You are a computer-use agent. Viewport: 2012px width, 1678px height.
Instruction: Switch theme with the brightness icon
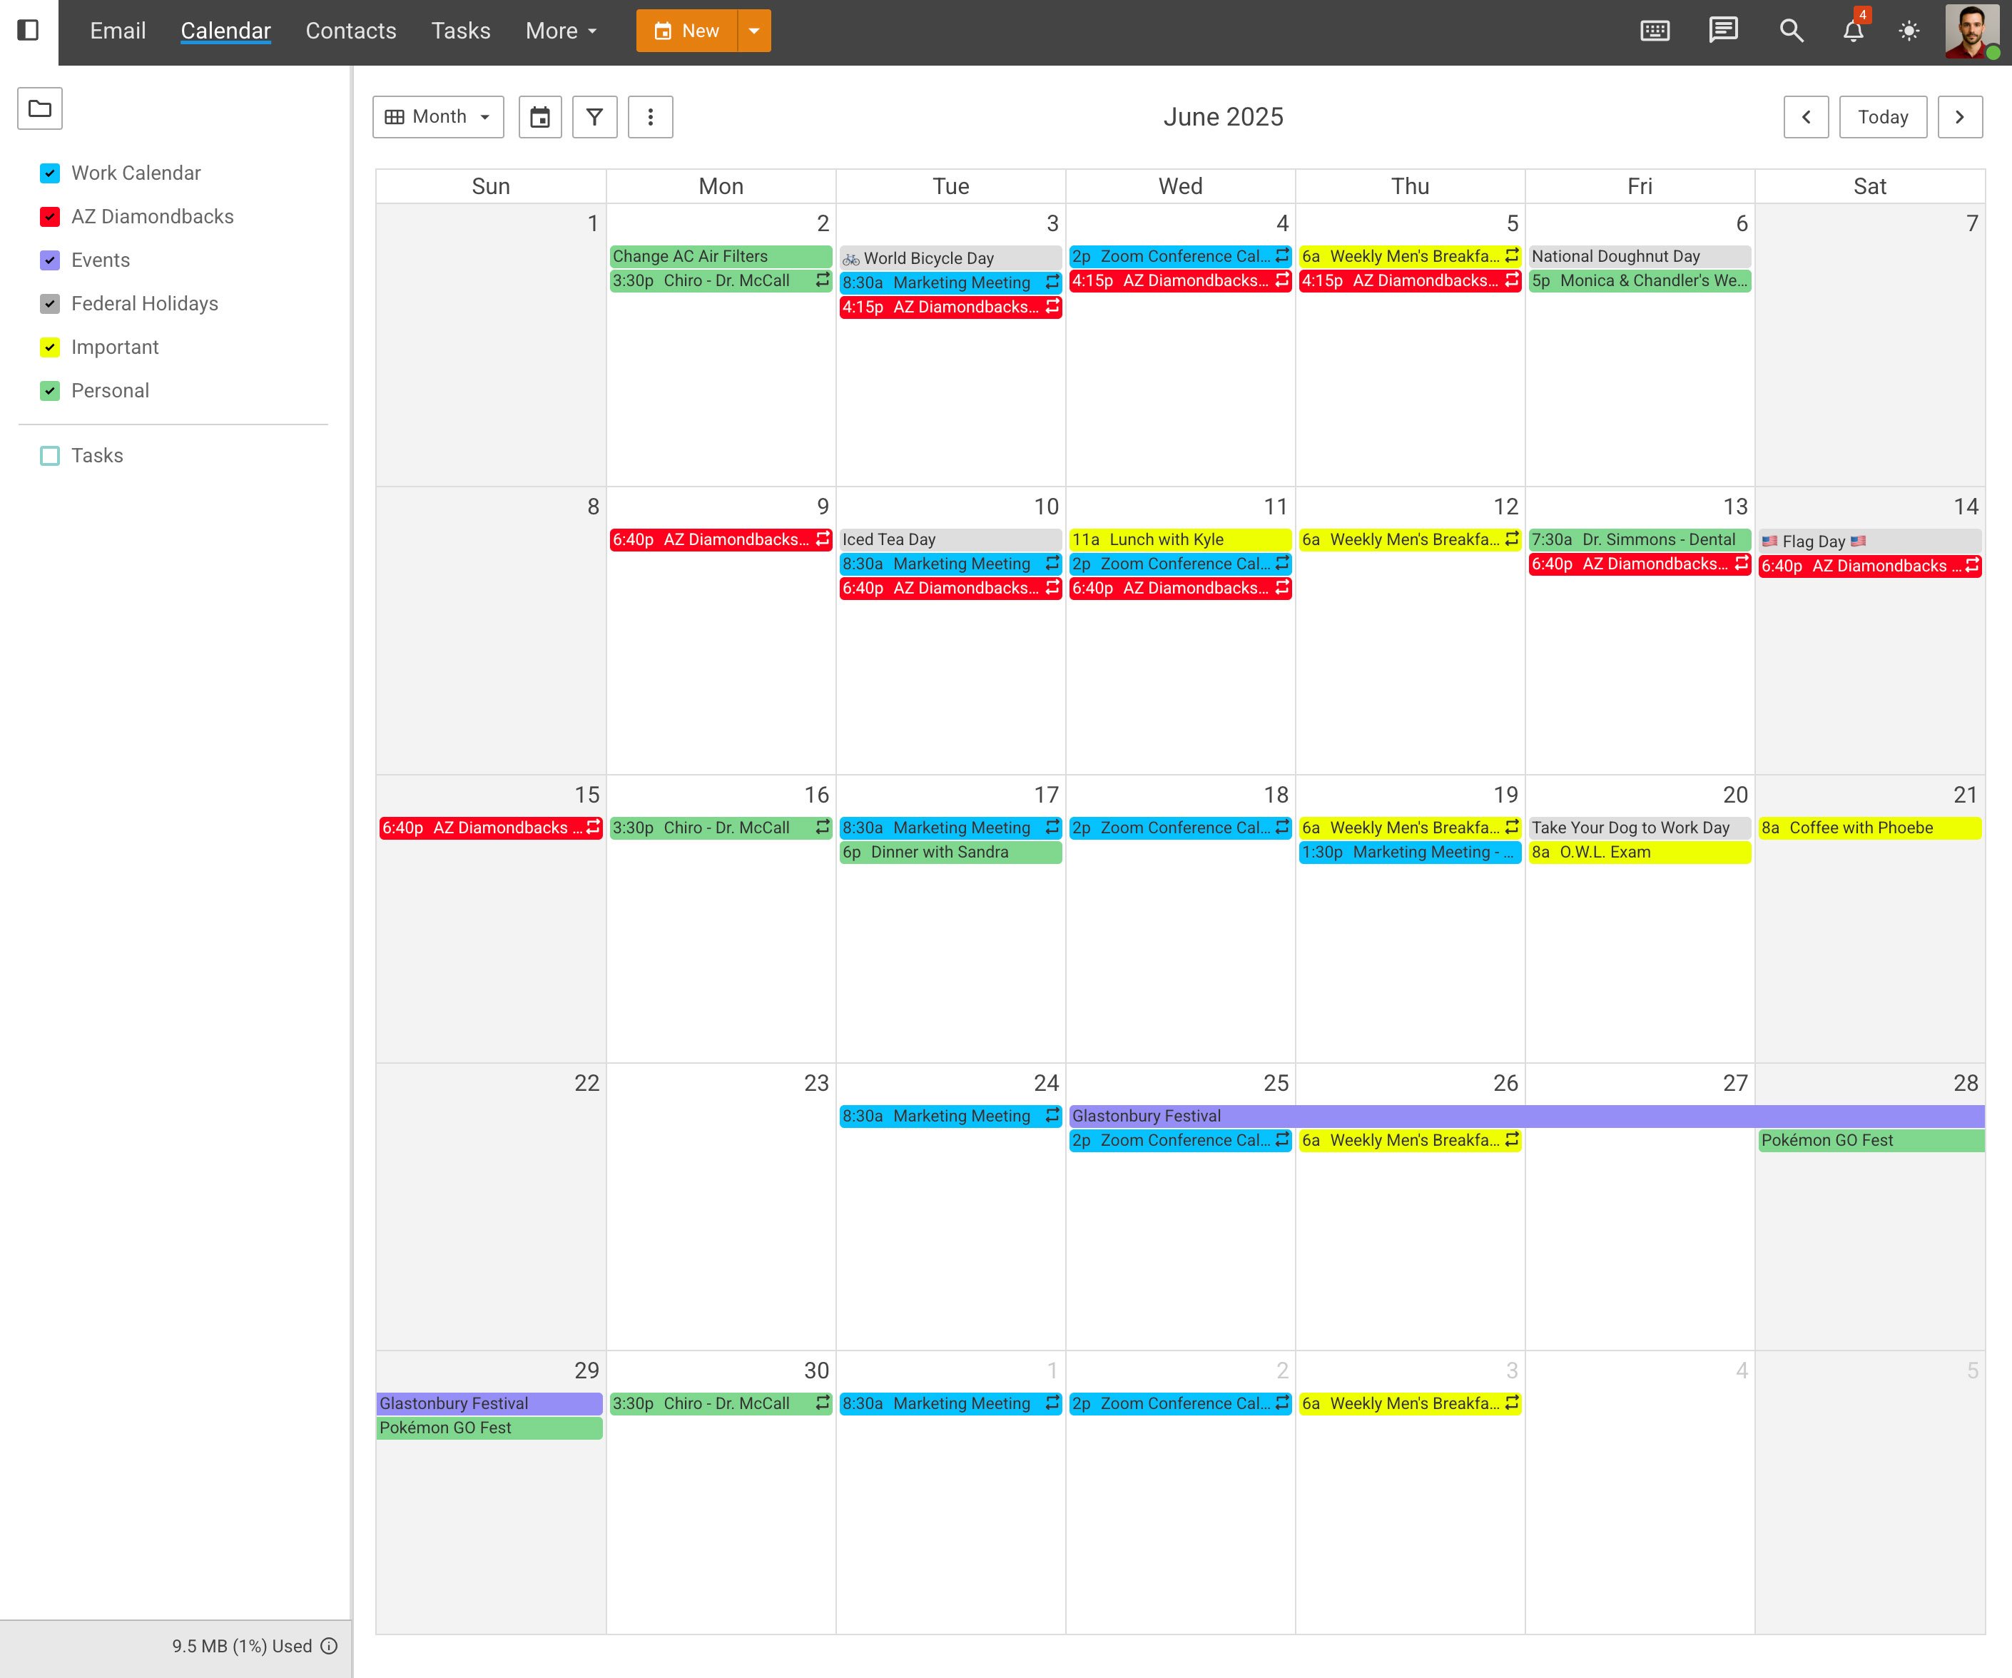pyautogui.click(x=1909, y=31)
